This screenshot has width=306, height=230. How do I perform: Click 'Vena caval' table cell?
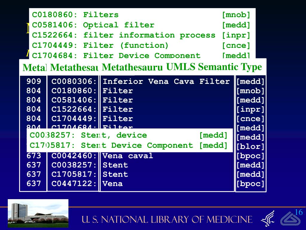[x=128, y=156]
